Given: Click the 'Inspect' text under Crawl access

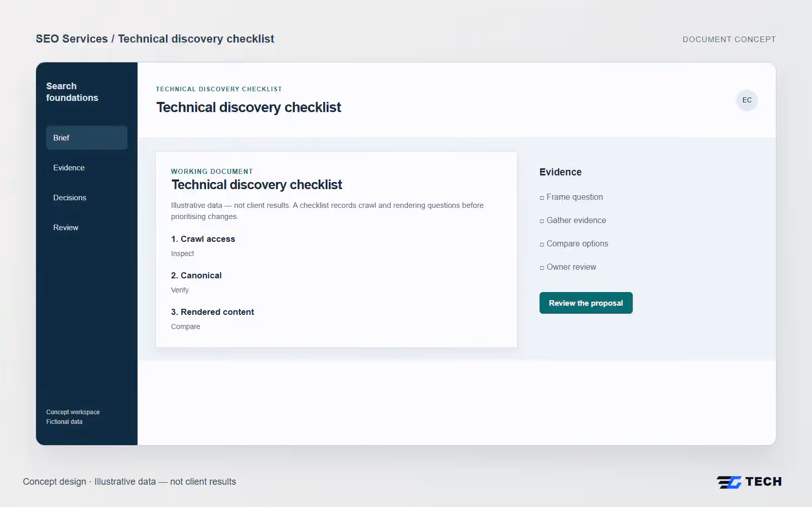Looking at the screenshot, I should [x=183, y=253].
